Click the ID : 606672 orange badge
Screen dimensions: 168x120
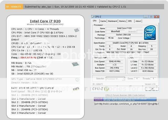14,7
